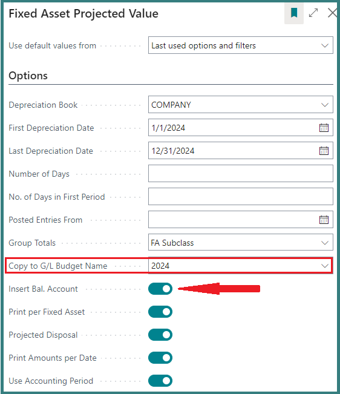Expand the dialog with the diagonal arrows icon
Viewport: 340px width, 394px height.
(x=313, y=13)
